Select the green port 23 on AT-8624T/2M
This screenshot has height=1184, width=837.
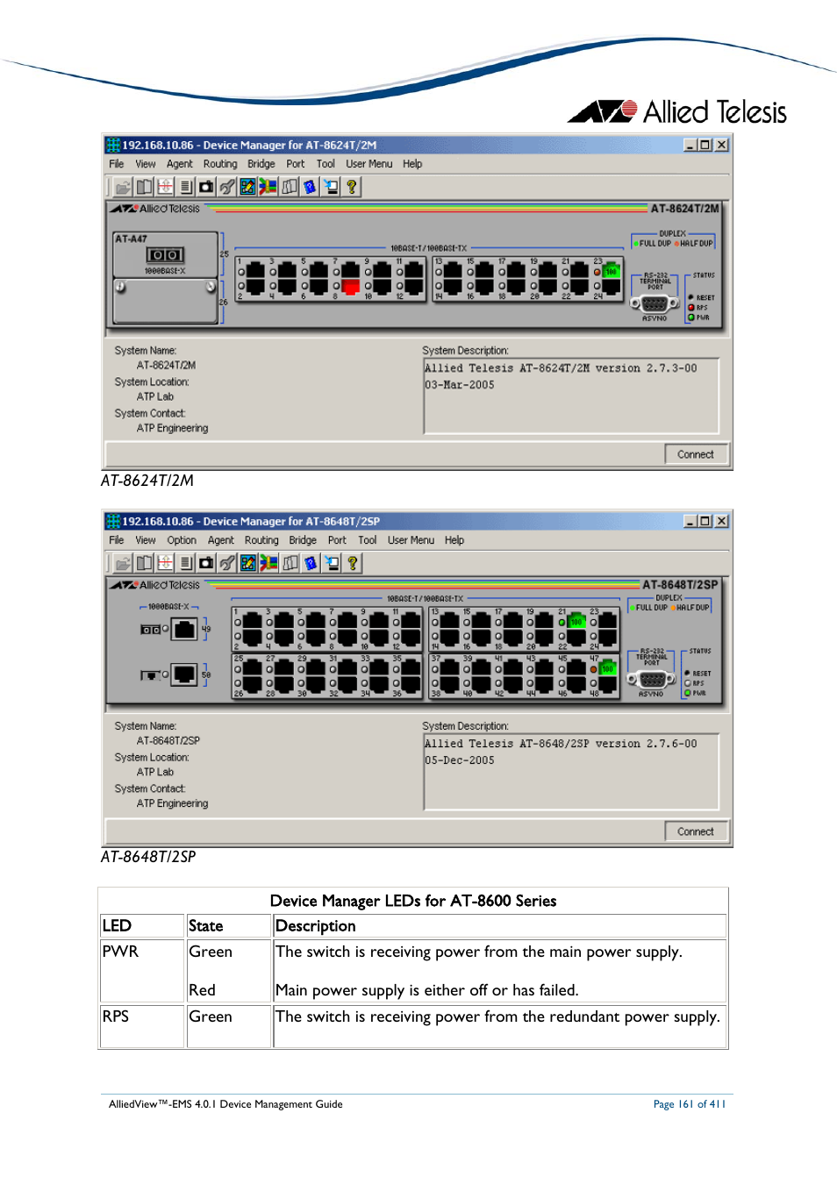tap(612, 272)
